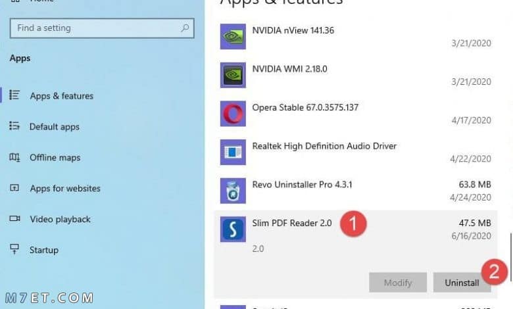Click the 4/17/2020 install date
The image size is (513, 309).
point(471,120)
